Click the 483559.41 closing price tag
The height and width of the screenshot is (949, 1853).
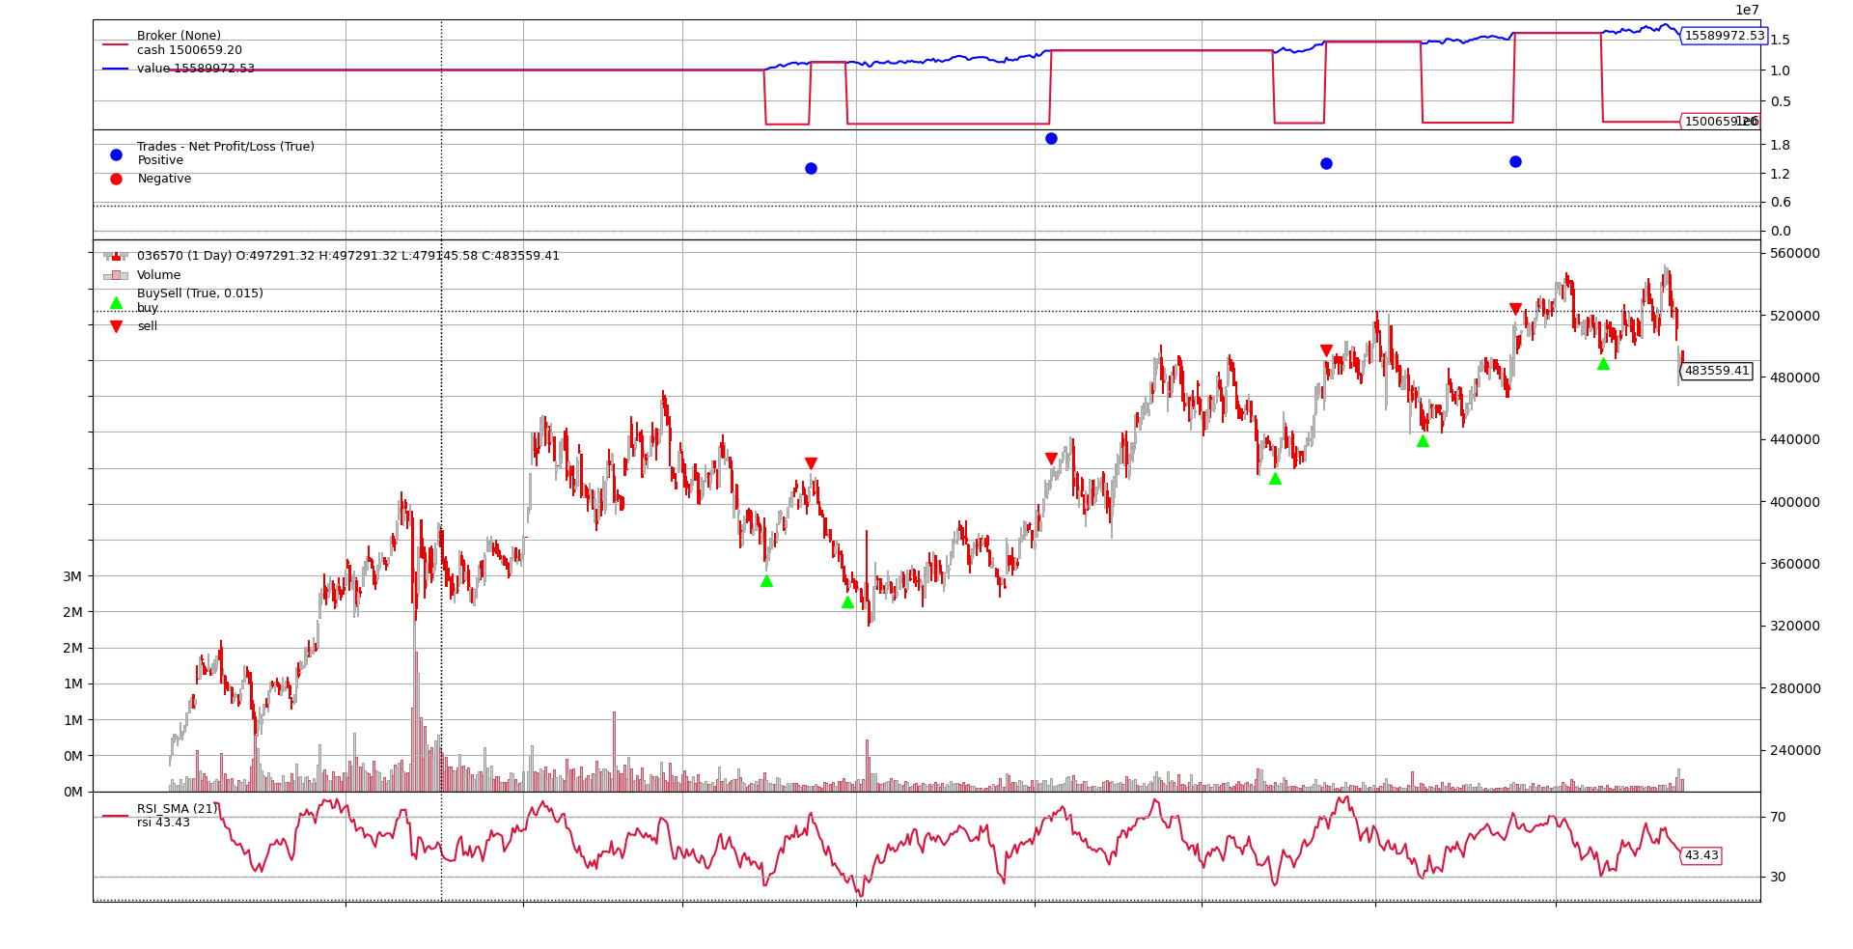(x=1716, y=371)
